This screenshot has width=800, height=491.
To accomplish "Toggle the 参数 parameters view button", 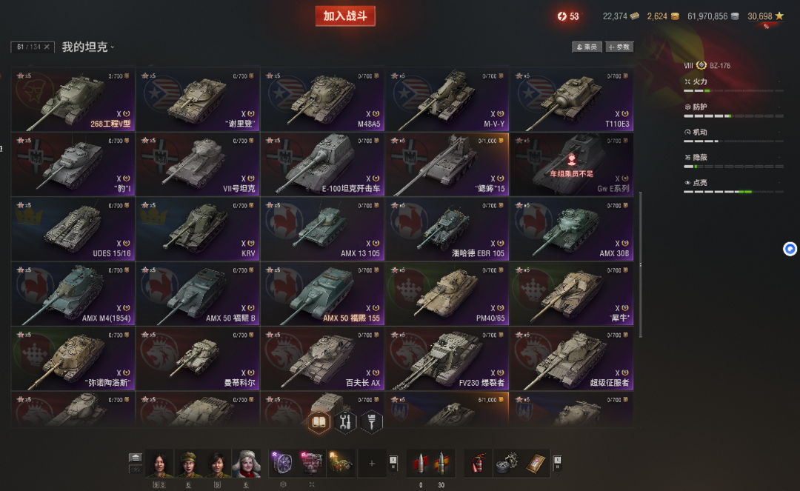I will point(619,47).
